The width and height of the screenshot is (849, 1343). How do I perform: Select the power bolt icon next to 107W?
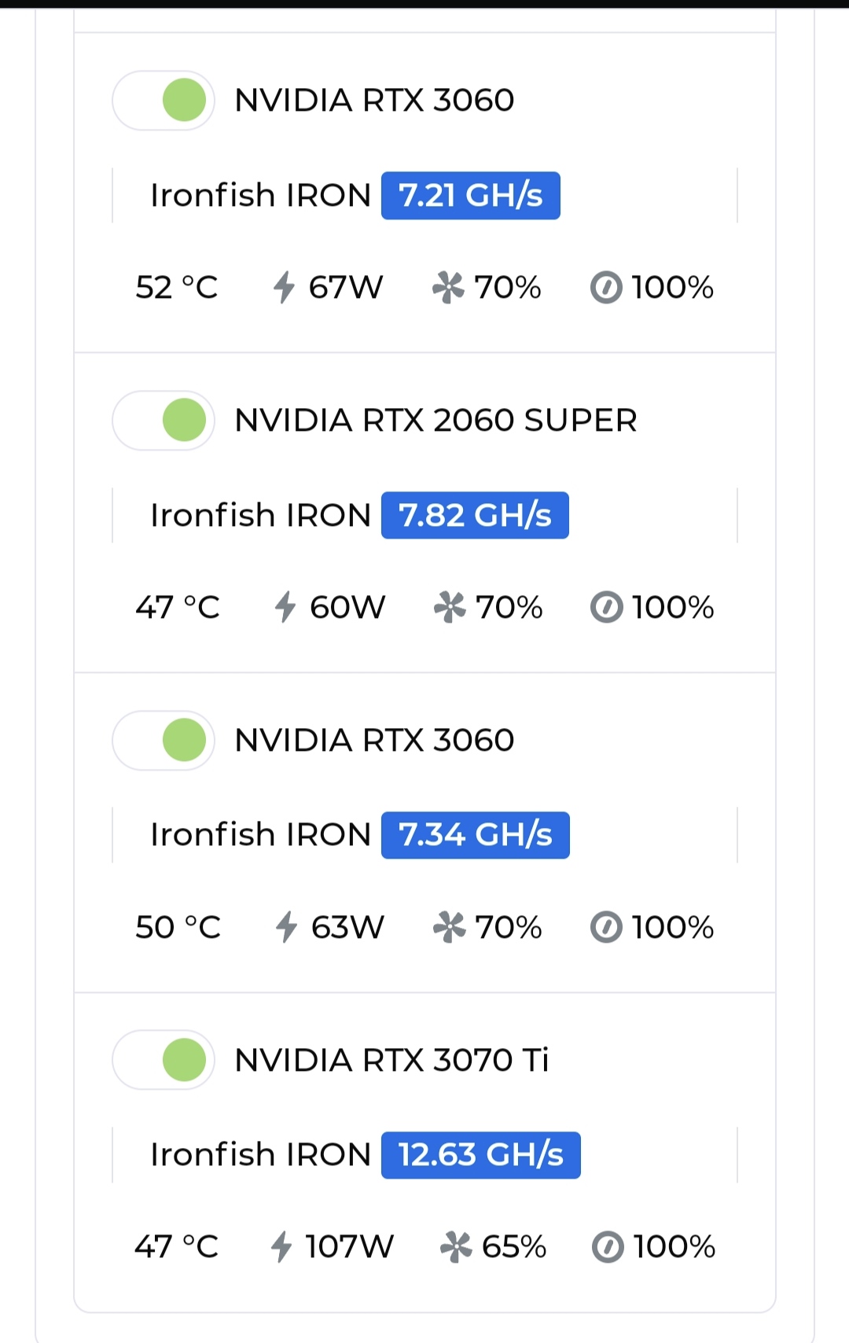click(x=281, y=1246)
